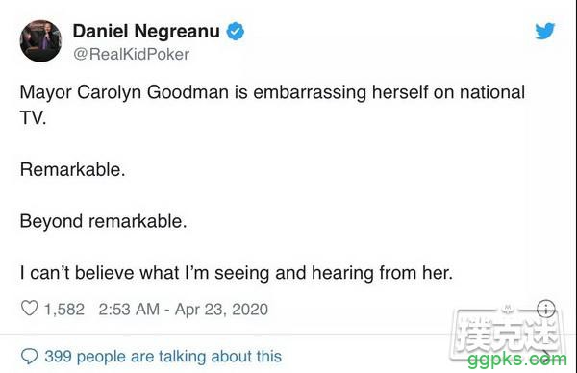Click 'I can't believe what I'm seeing' line
577x373 pixels.
point(237,273)
